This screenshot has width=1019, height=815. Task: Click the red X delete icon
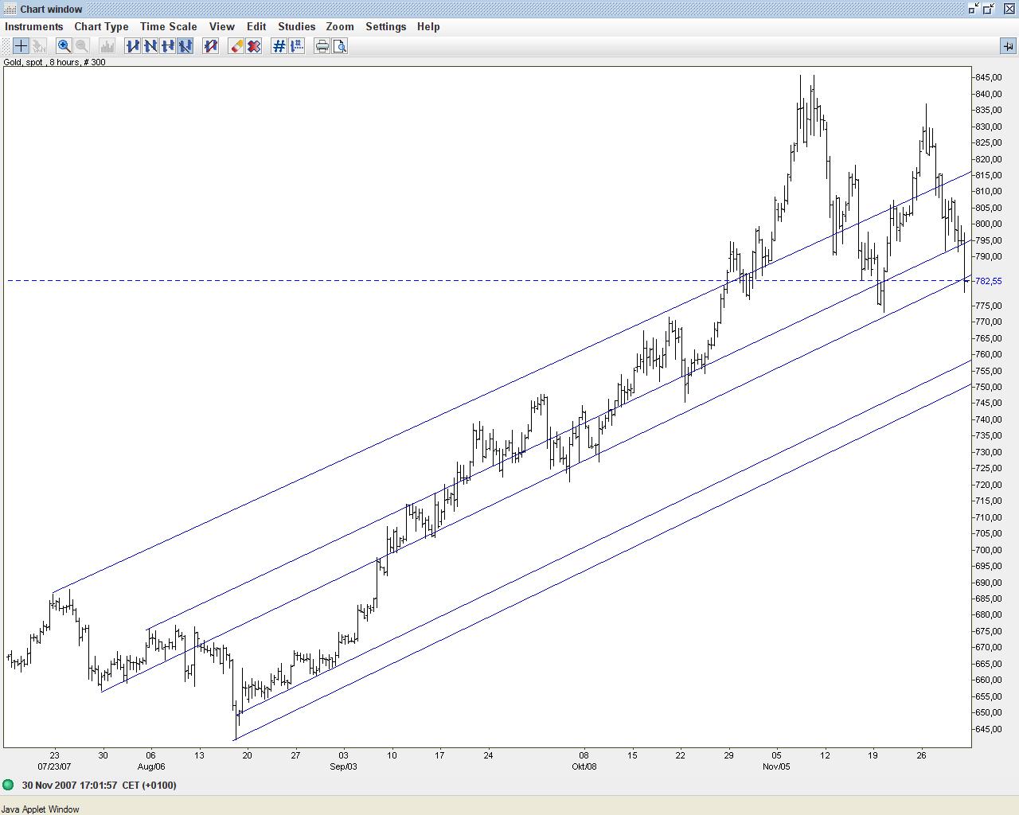[x=254, y=46]
